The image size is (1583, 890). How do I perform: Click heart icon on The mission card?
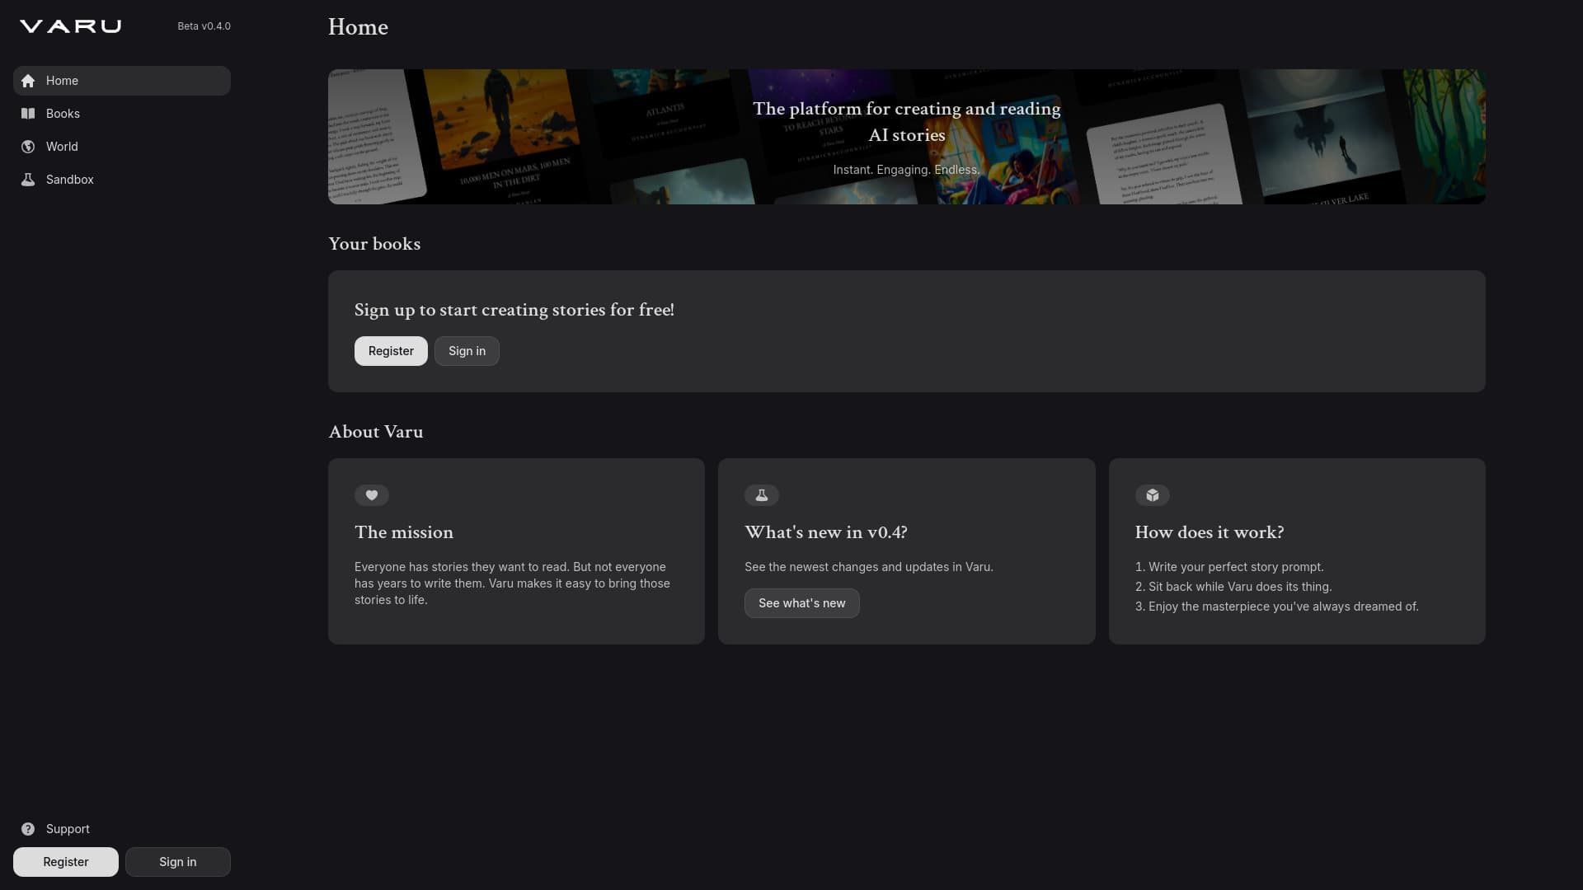click(372, 495)
